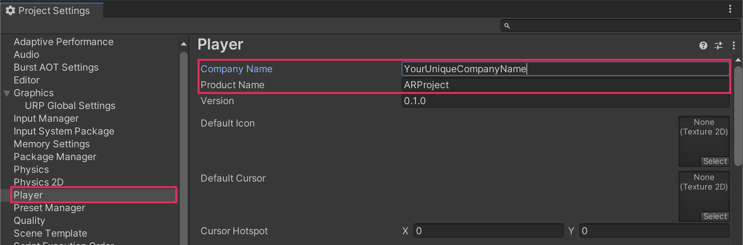Edit the Version number field
The height and width of the screenshot is (245, 743).
(x=564, y=101)
